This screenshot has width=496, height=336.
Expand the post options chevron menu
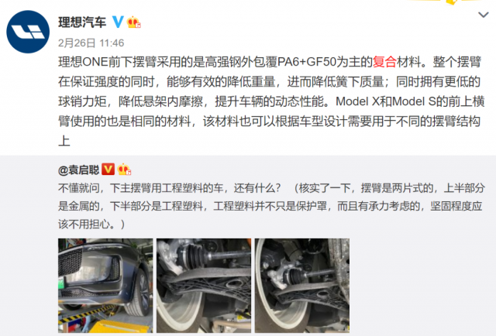(483, 15)
